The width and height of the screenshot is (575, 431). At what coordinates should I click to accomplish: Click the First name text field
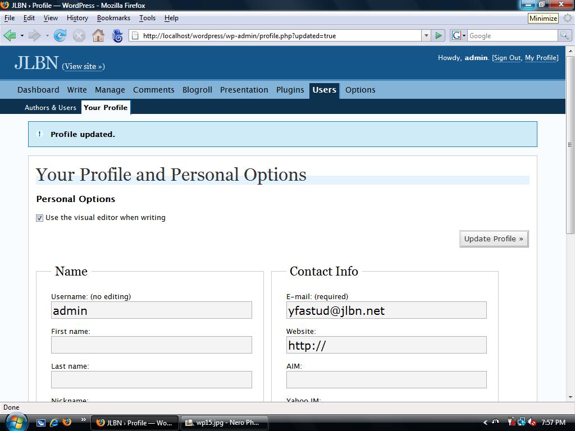point(151,345)
